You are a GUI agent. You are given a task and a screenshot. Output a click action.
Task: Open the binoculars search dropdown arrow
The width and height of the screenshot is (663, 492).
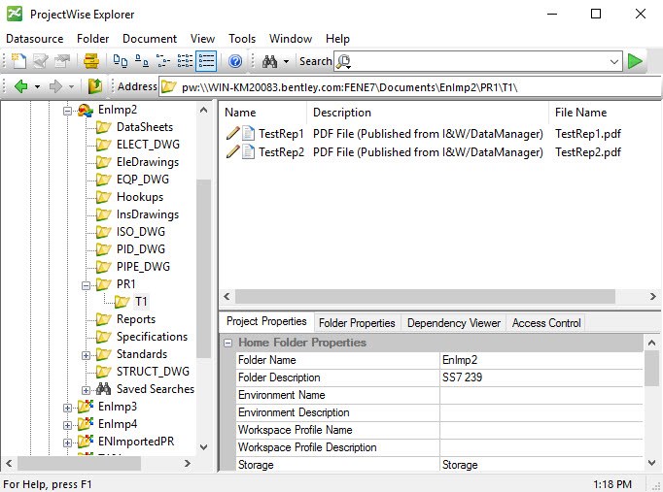click(286, 61)
